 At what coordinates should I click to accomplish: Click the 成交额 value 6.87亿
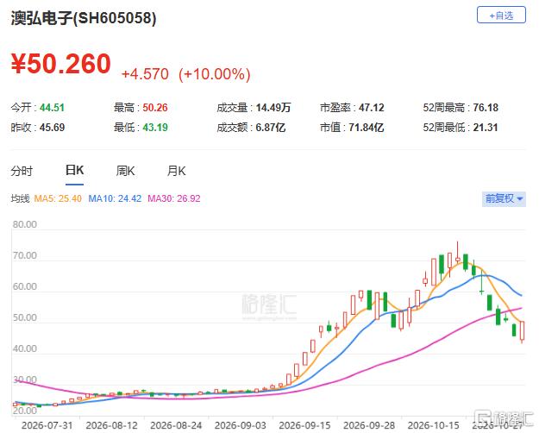tap(271, 128)
